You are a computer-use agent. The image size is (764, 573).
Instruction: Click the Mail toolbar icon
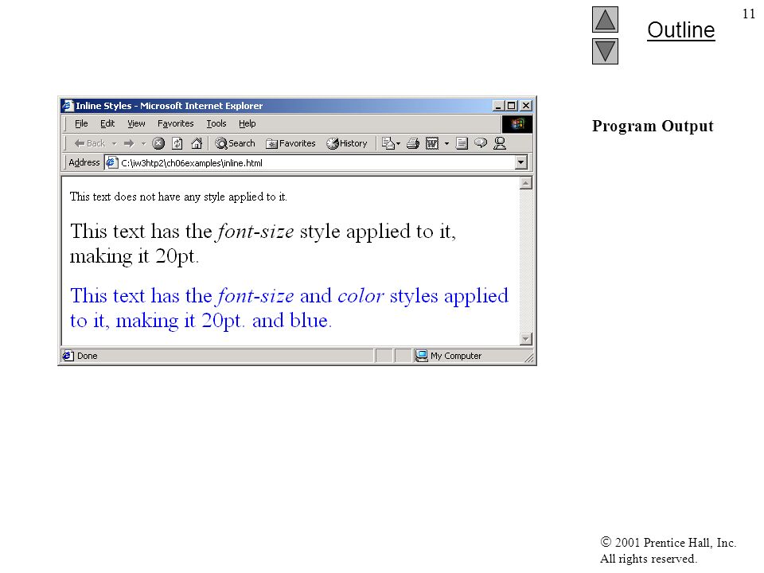[388, 143]
